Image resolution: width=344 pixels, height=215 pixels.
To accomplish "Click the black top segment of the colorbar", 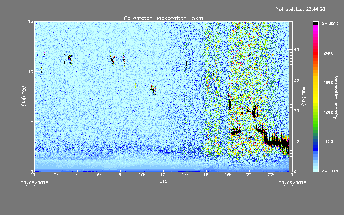I will point(316,23).
